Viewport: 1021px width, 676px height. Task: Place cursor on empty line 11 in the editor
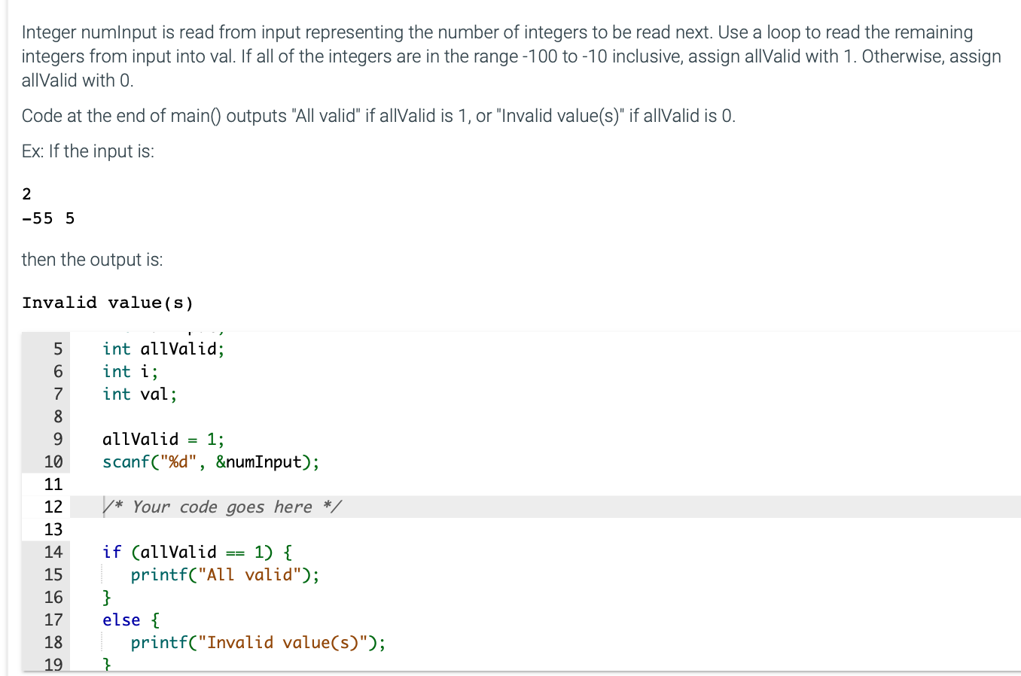151,484
